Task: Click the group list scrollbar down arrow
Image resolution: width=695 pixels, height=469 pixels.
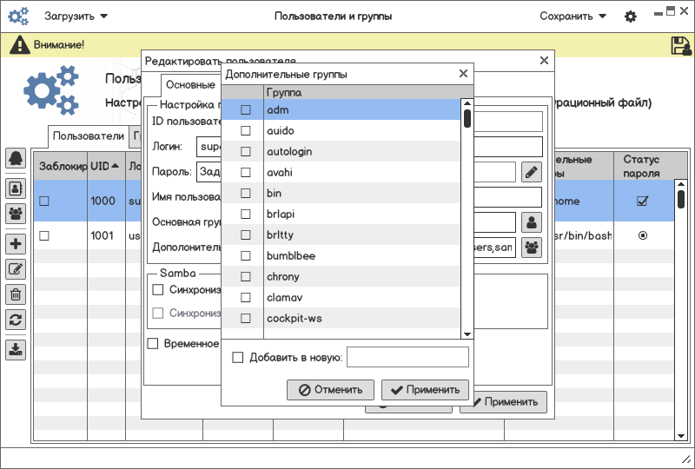Action: coord(467,334)
